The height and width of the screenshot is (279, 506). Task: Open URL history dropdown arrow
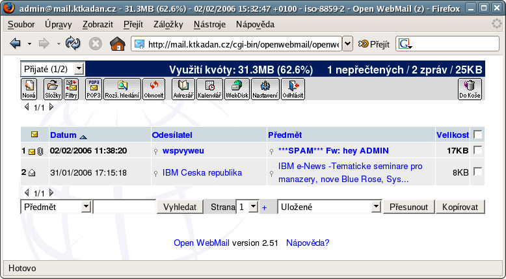[347, 44]
